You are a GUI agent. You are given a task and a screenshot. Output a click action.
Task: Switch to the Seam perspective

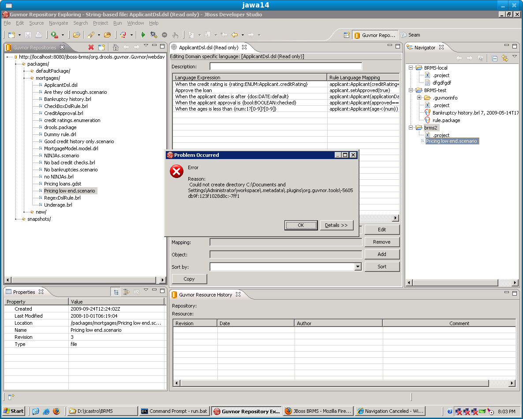click(410, 35)
